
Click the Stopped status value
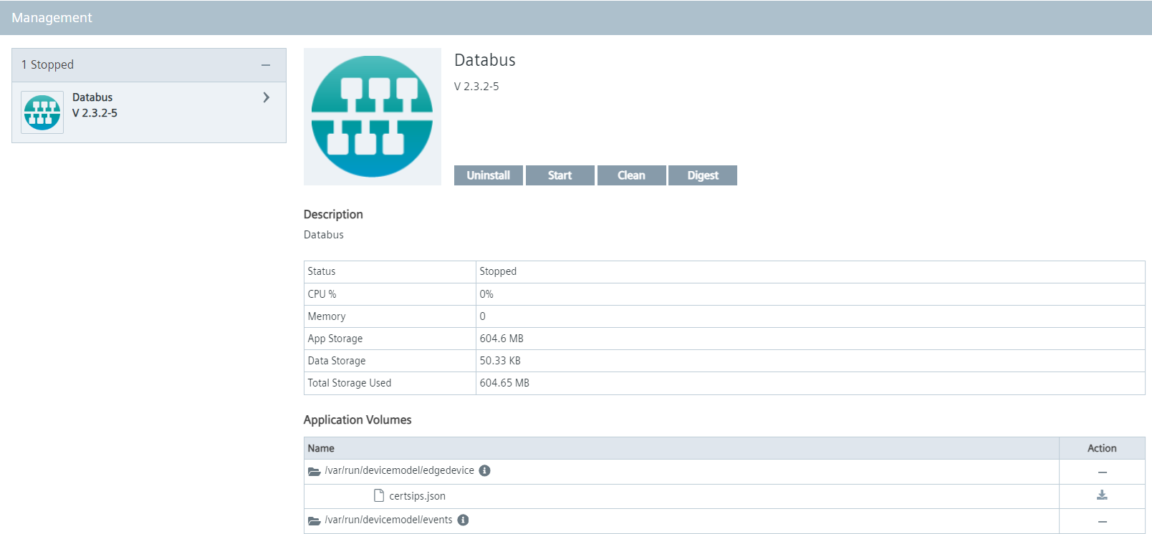coord(498,271)
